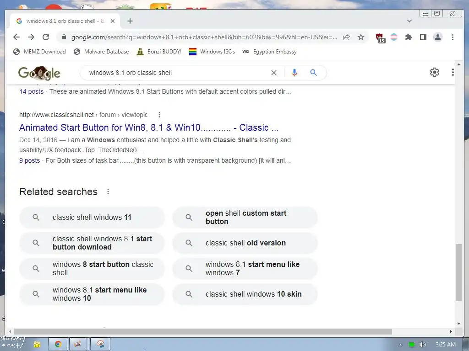Open the volume speaker tray icon
Image resolution: width=469 pixels, height=351 pixels.
[x=422, y=345]
